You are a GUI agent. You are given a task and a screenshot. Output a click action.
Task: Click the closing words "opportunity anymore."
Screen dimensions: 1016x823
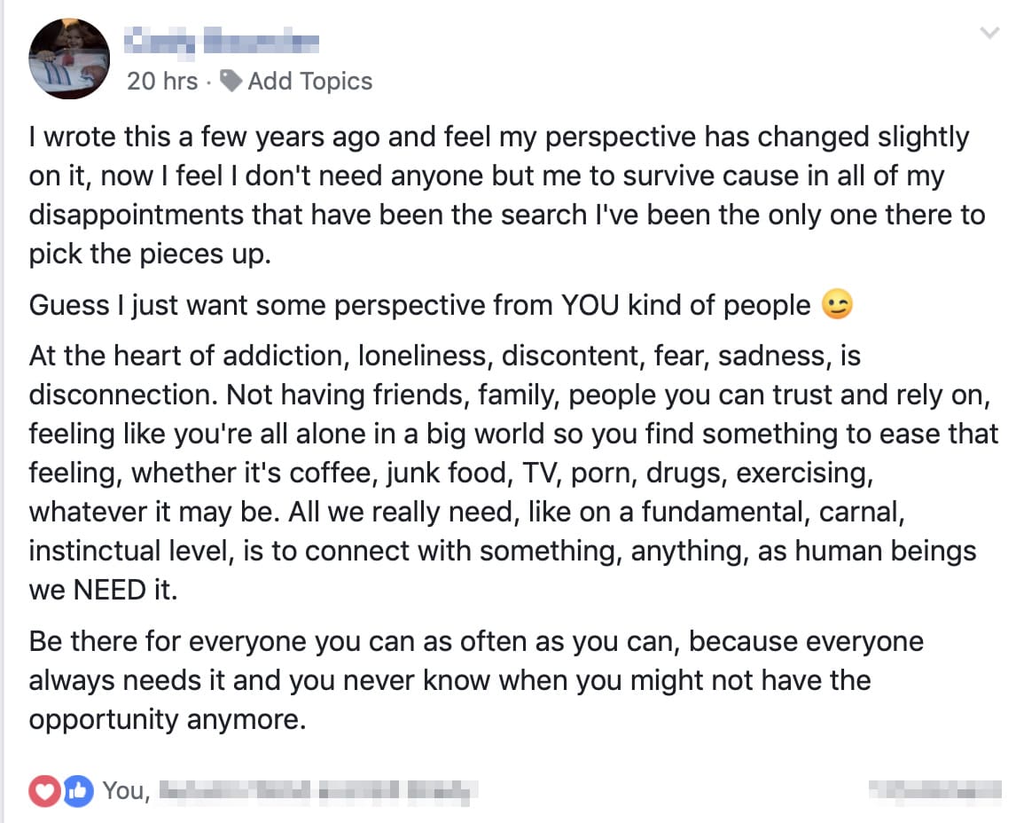168,720
